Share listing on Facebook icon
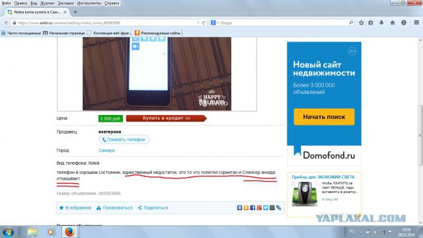The image size is (423, 238). 252,208
